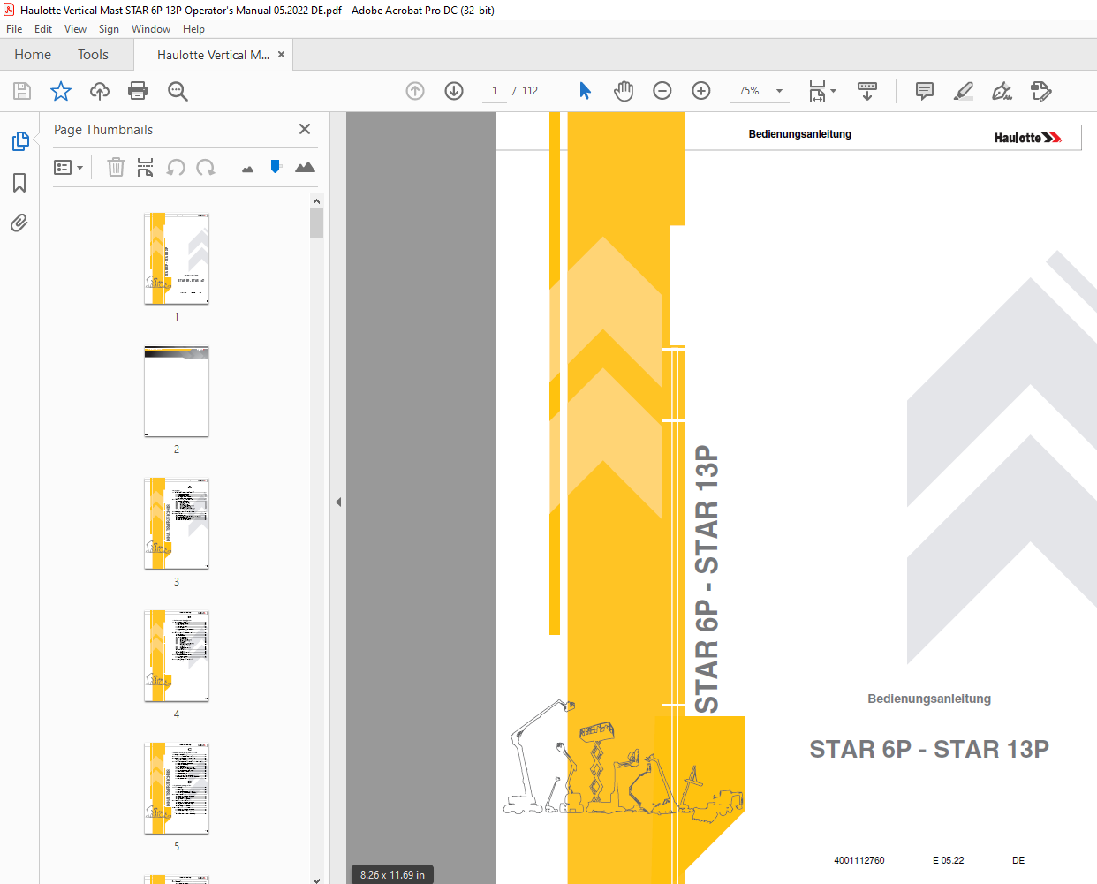The width and height of the screenshot is (1097, 884).
Task: Close the Haulotte document tab
Action: tap(281, 54)
